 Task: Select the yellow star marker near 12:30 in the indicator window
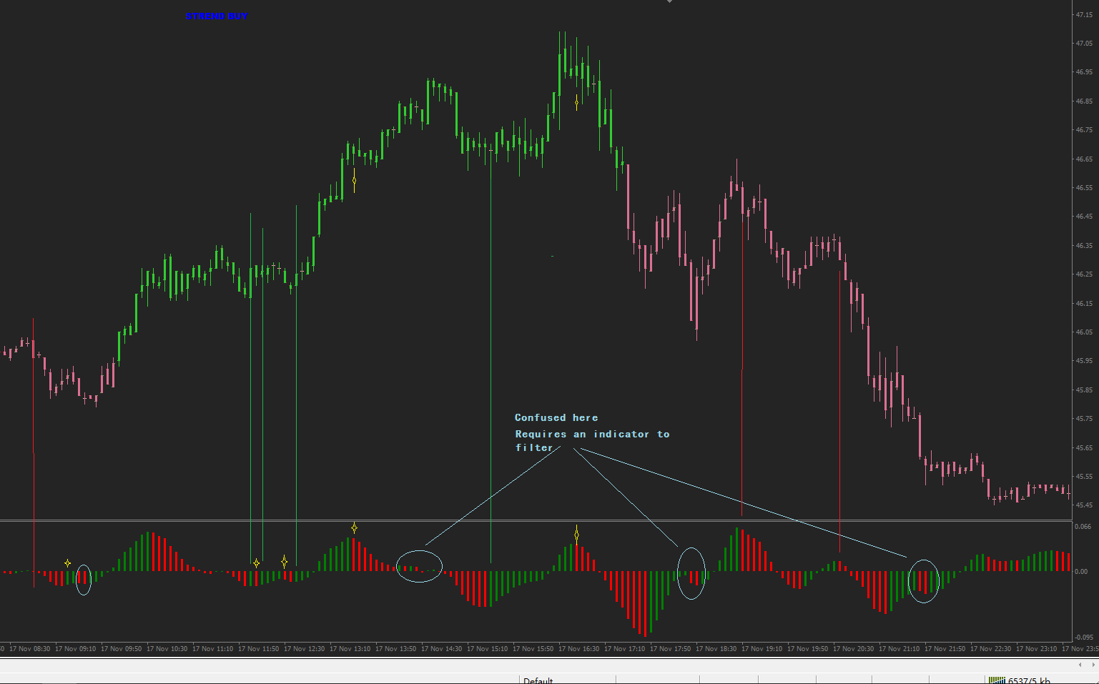[284, 562]
